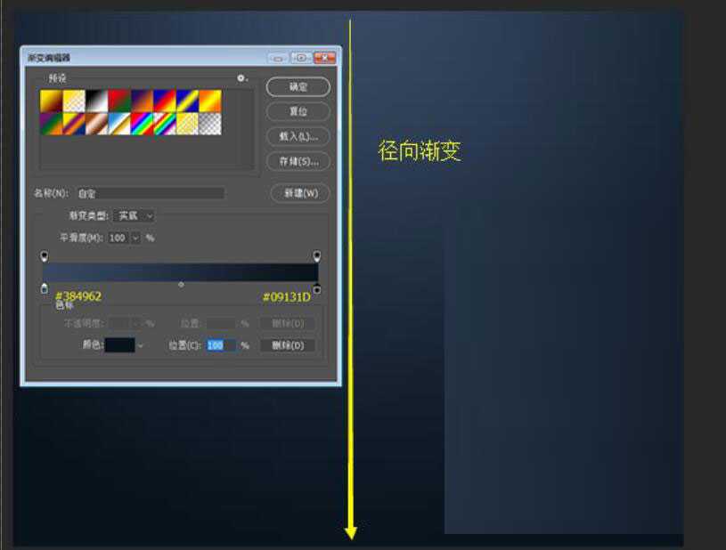Screen dimensions: 726x550
Task: Pick the blue-yellow-blue diagonal gradient preset
Action: 187,101
